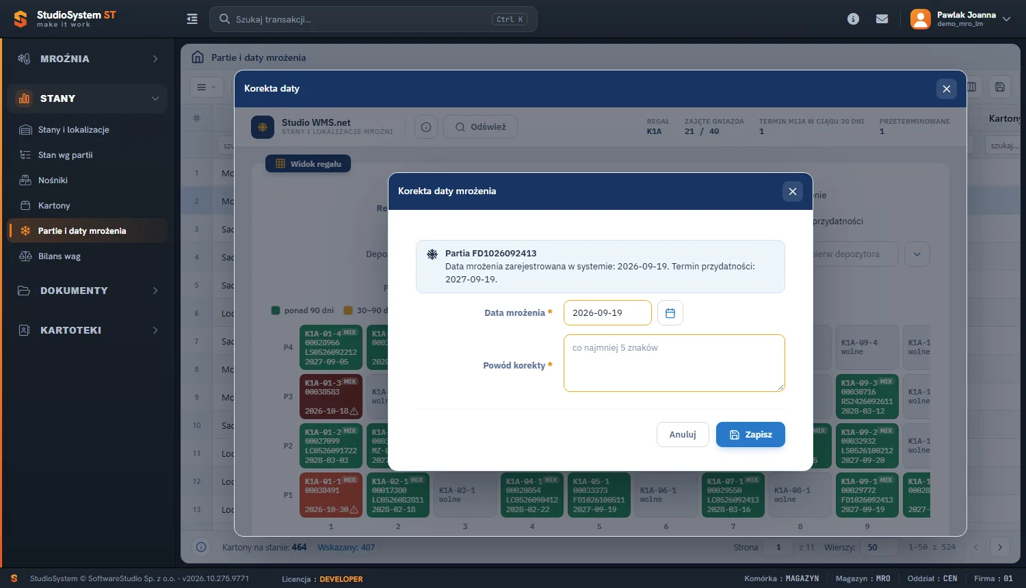Click the Anuluj button

tap(683, 435)
